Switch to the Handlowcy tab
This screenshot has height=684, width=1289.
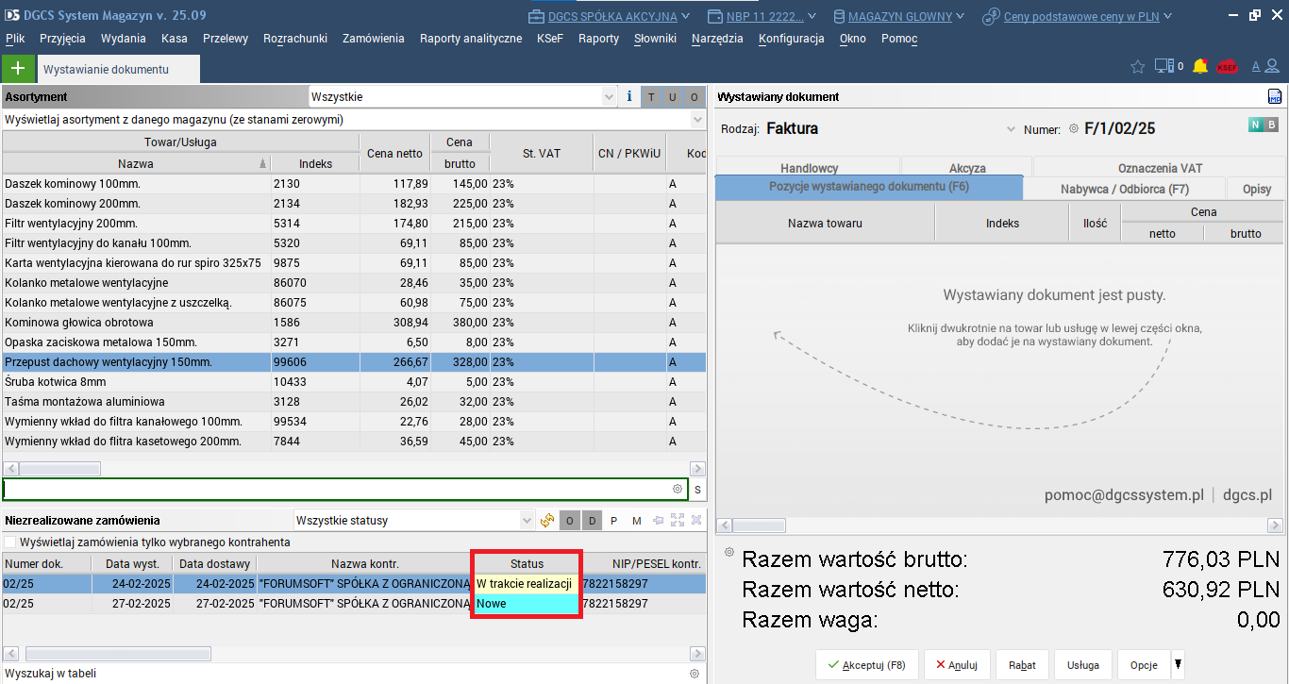[809, 168]
